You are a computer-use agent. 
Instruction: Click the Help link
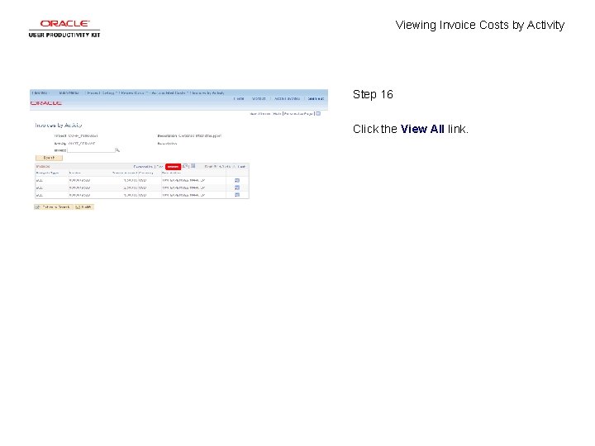(x=277, y=114)
